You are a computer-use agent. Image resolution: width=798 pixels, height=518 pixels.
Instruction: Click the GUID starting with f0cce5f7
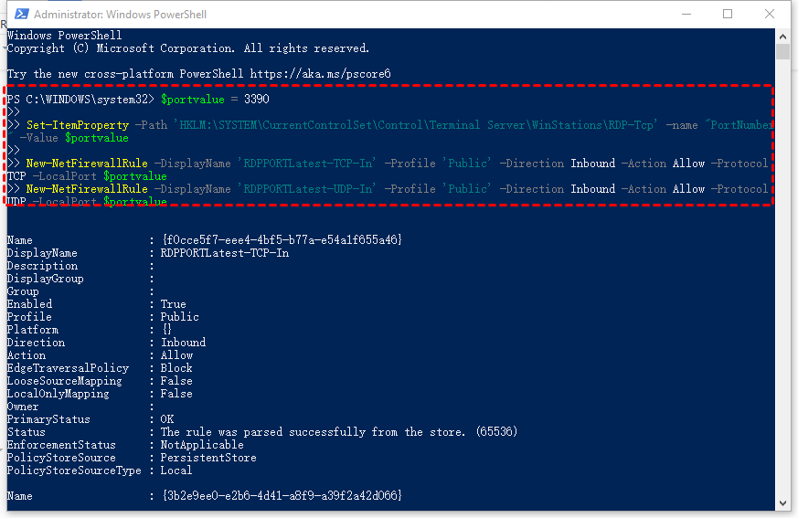coord(281,240)
